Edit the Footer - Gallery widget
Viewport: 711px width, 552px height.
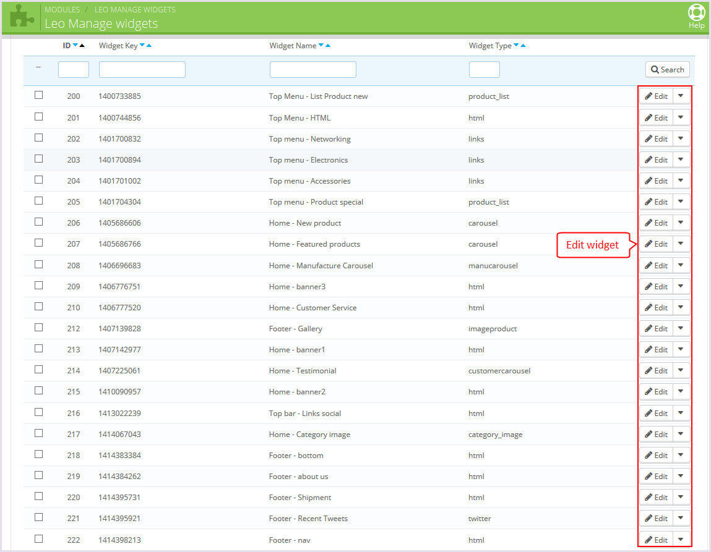pyautogui.click(x=656, y=328)
